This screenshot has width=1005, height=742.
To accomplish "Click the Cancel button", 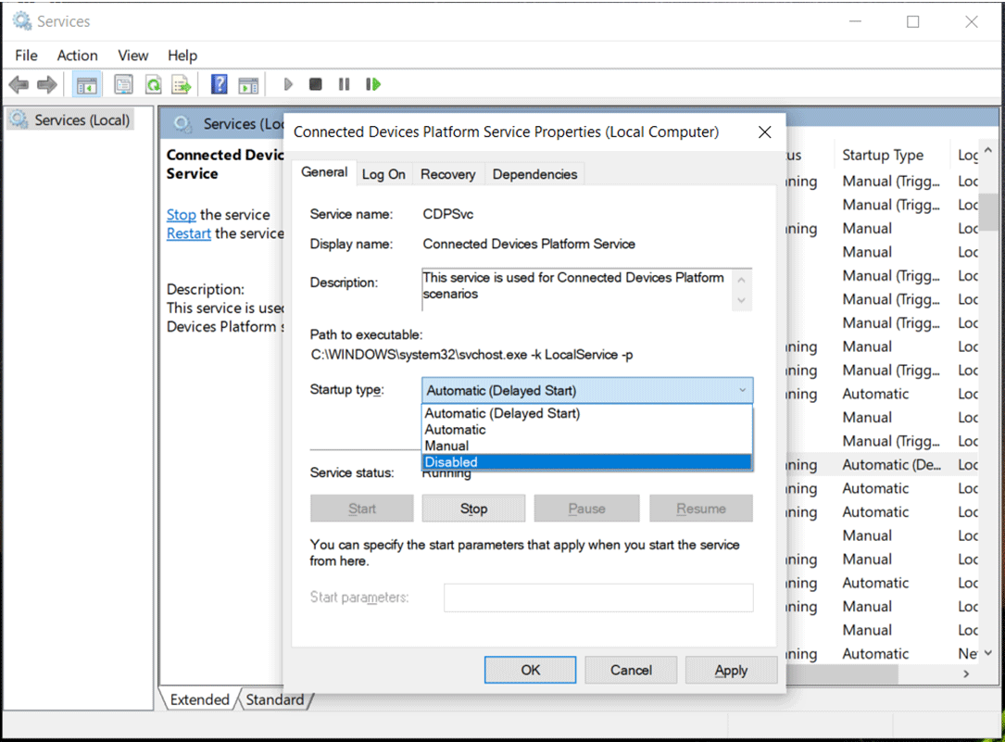I will pos(631,670).
